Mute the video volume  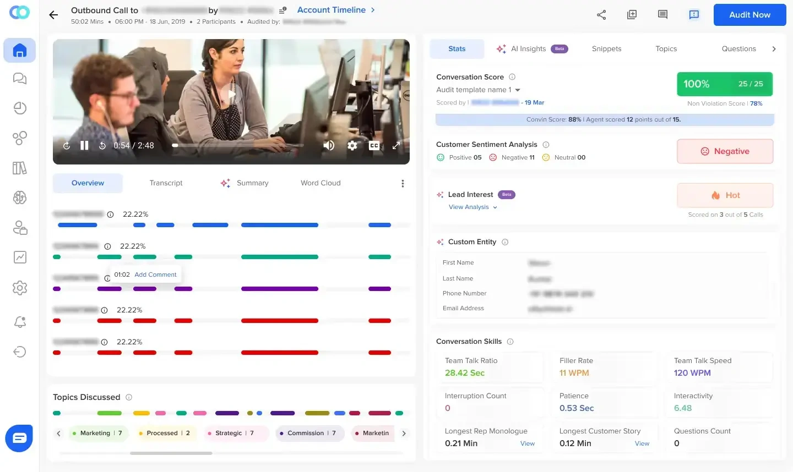pyautogui.click(x=329, y=145)
